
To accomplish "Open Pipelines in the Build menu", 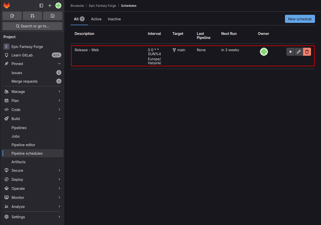I will click(x=33, y=128).
